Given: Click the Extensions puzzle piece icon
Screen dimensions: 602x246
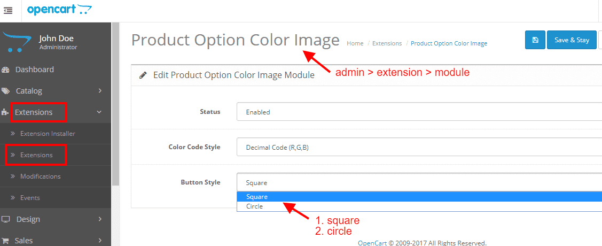Looking at the screenshot, I should tap(5, 113).
